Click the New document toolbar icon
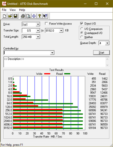113x147 pixels. (5, 16)
